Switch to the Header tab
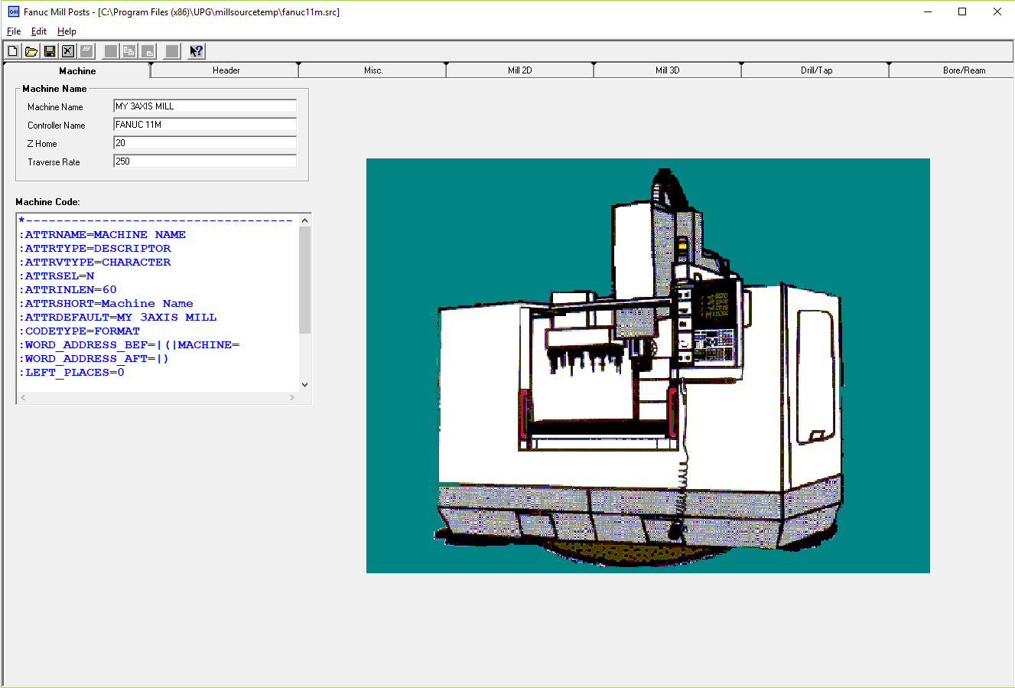Image resolution: width=1015 pixels, height=688 pixels. pos(226,70)
